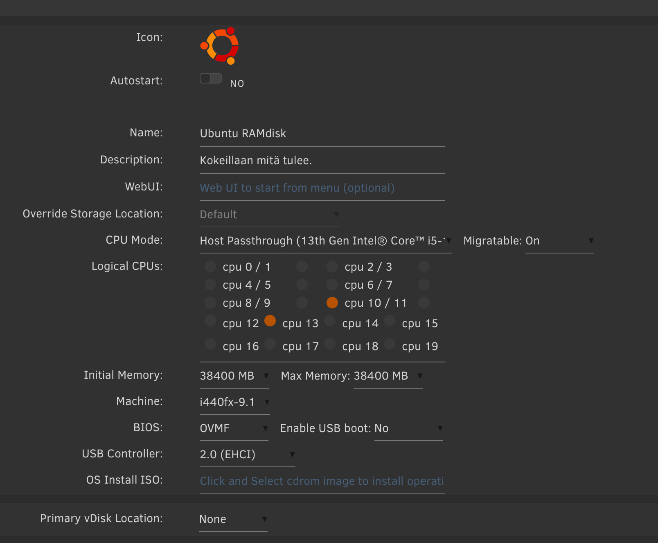
Task: Open the USB Controller dropdown
Action: pyautogui.click(x=247, y=455)
